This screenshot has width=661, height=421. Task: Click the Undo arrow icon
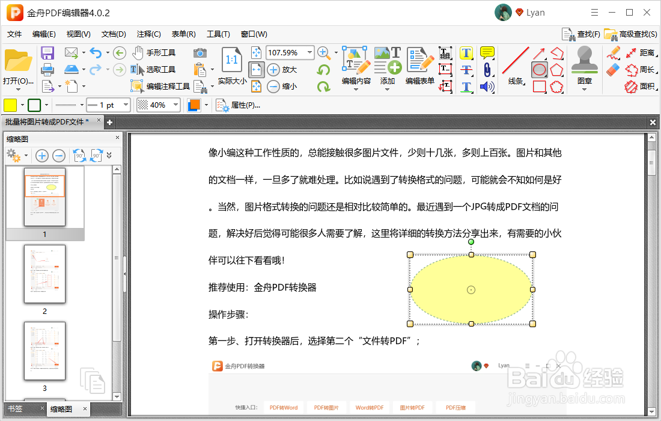pyautogui.click(x=96, y=53)
